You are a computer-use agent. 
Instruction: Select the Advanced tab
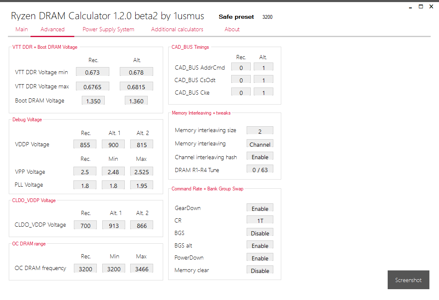pyautogui.click(x=52, y=29)
